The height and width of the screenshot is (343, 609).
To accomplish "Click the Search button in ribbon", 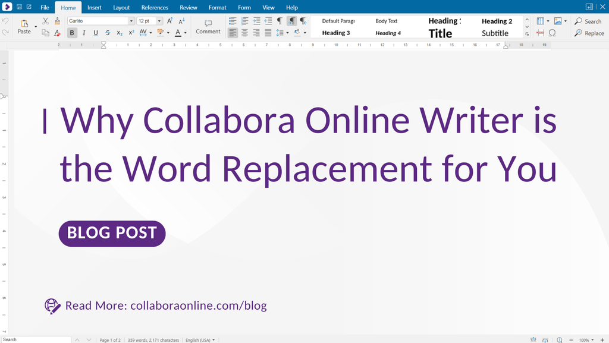I will click(x=588, y=21).
